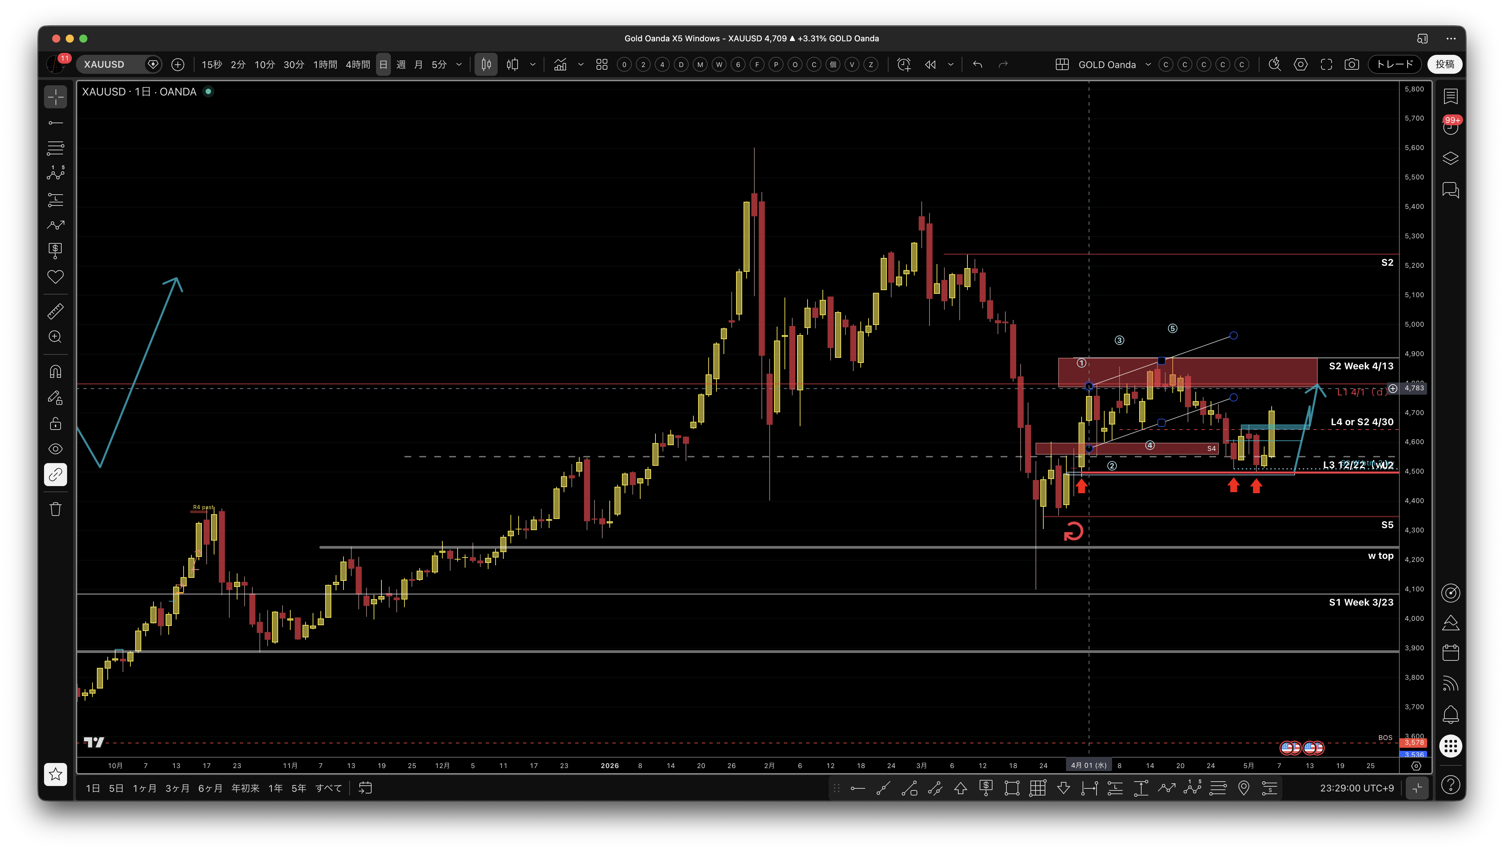The height and width of the screenshot is (851, 1504).
Task: Select the 4時間 timeframe
Action: pos(358,64)
